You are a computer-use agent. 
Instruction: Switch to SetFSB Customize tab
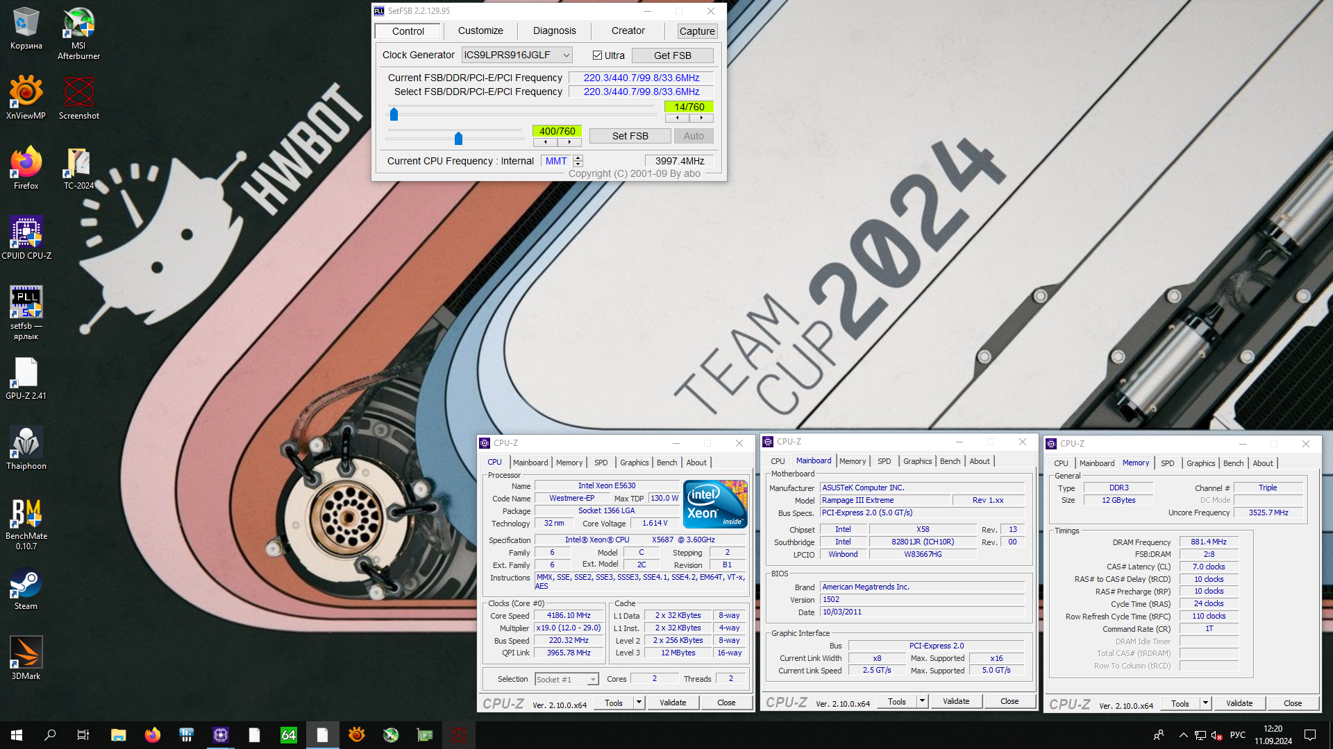(x=480, y=31)
